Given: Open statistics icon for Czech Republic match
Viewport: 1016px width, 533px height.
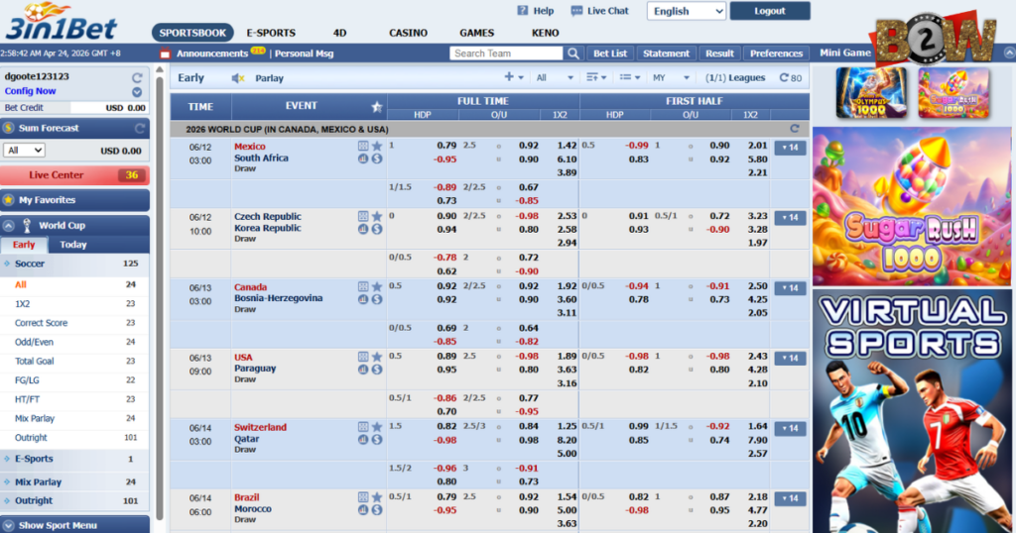Looking at the screenshot, I should click(x=363, y=229).
